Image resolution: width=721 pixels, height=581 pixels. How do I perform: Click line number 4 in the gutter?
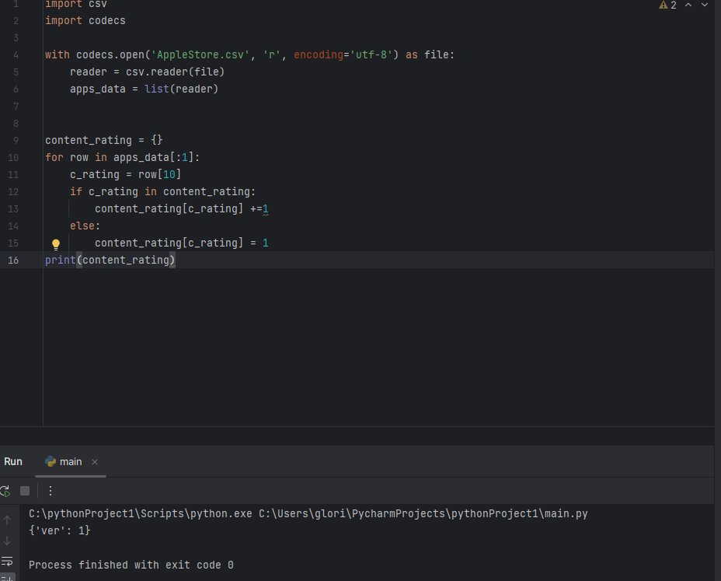pos(16,54)
